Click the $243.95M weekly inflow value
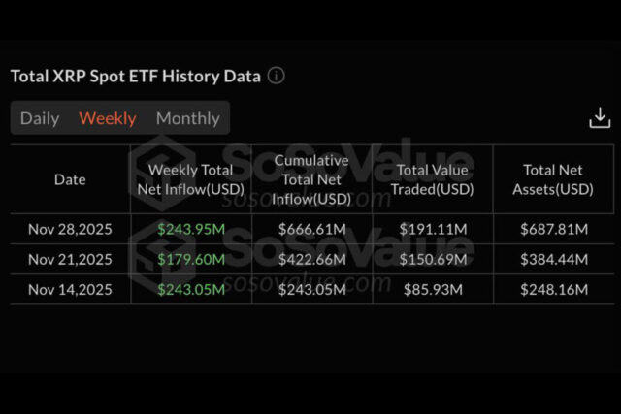The image size is (621, 414). point(191,230)
